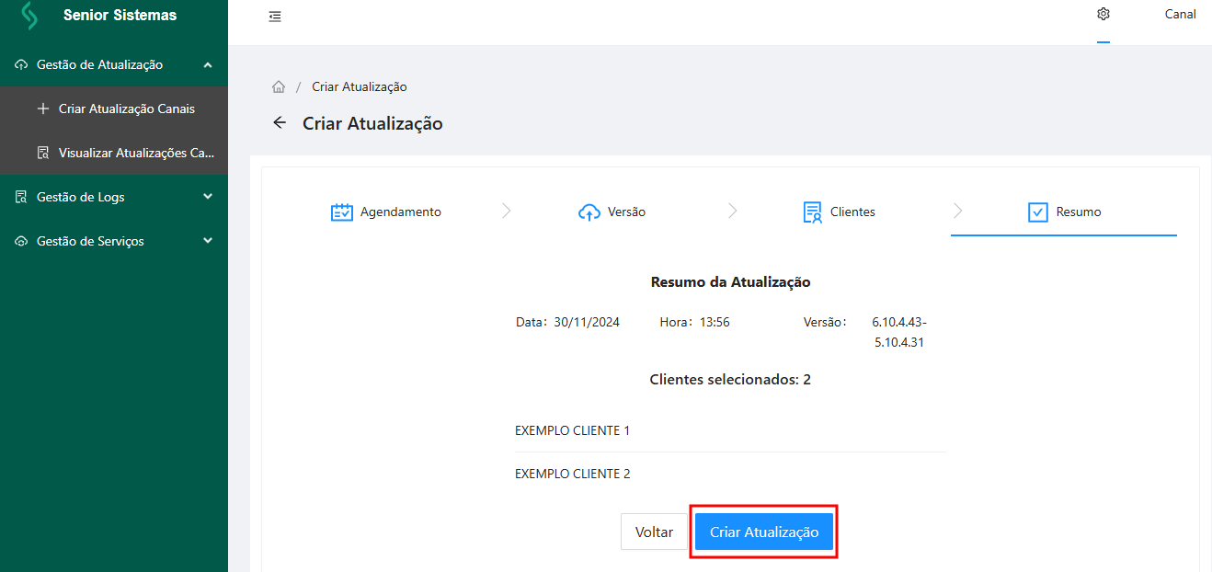Image resolution: width=1212 pixels, height=572 pixels.
Task: Click the blue Criar Atualização button
Action: click(x=764, y=532)
